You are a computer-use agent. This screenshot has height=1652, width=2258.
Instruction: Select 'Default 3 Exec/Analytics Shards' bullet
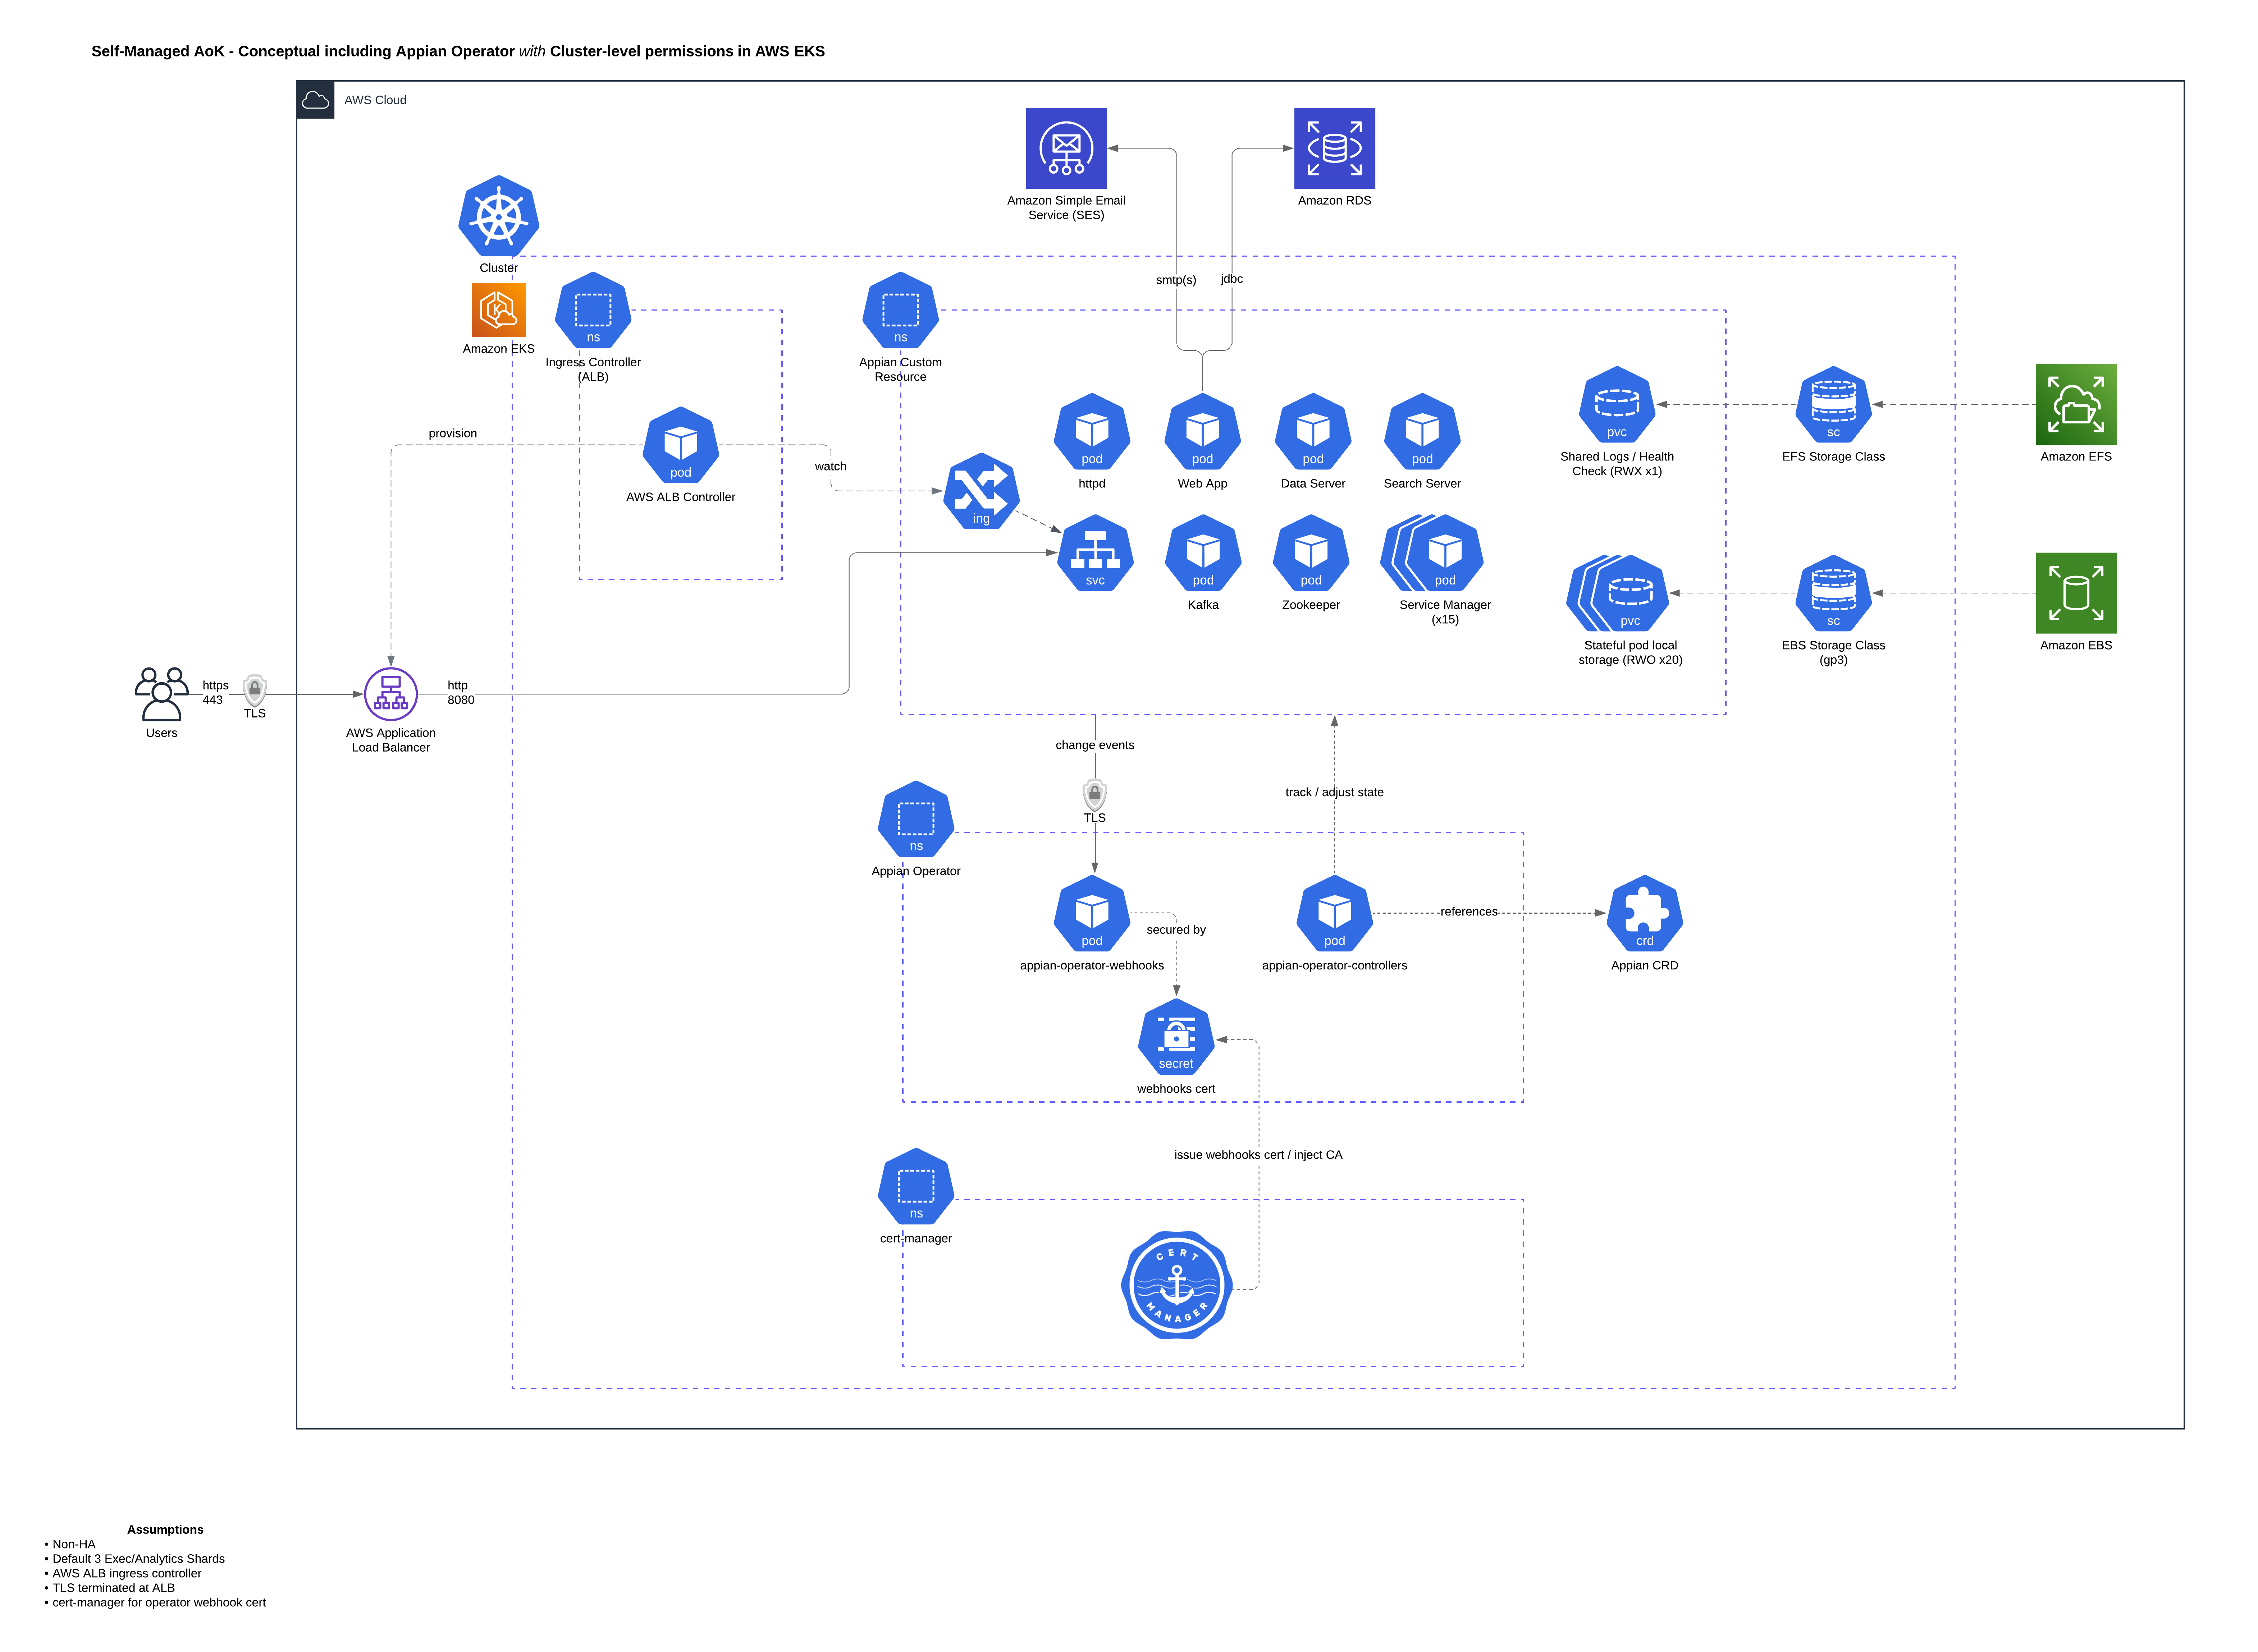click(x=135, y=1559)
